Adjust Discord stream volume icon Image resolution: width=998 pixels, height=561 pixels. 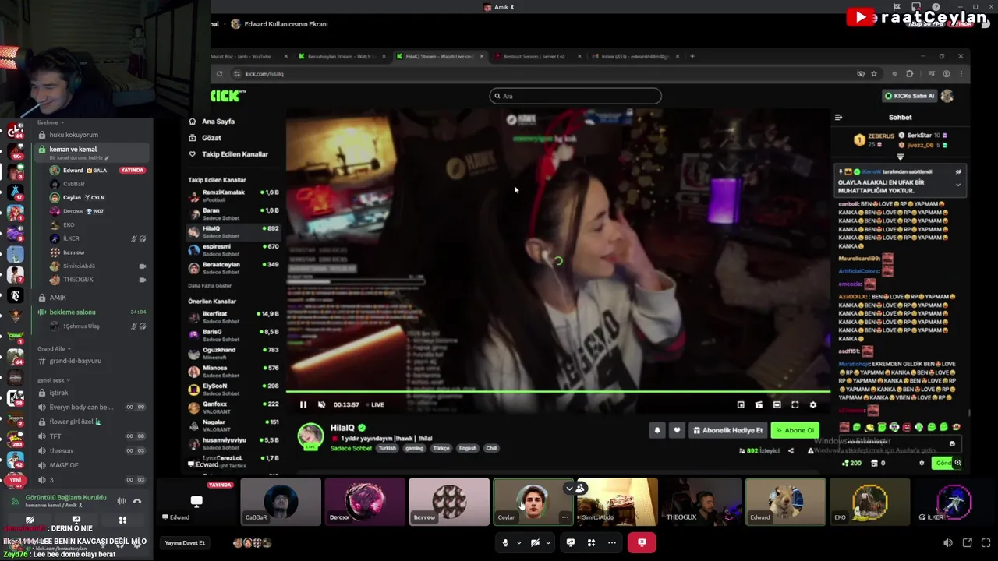pos(947,543)
